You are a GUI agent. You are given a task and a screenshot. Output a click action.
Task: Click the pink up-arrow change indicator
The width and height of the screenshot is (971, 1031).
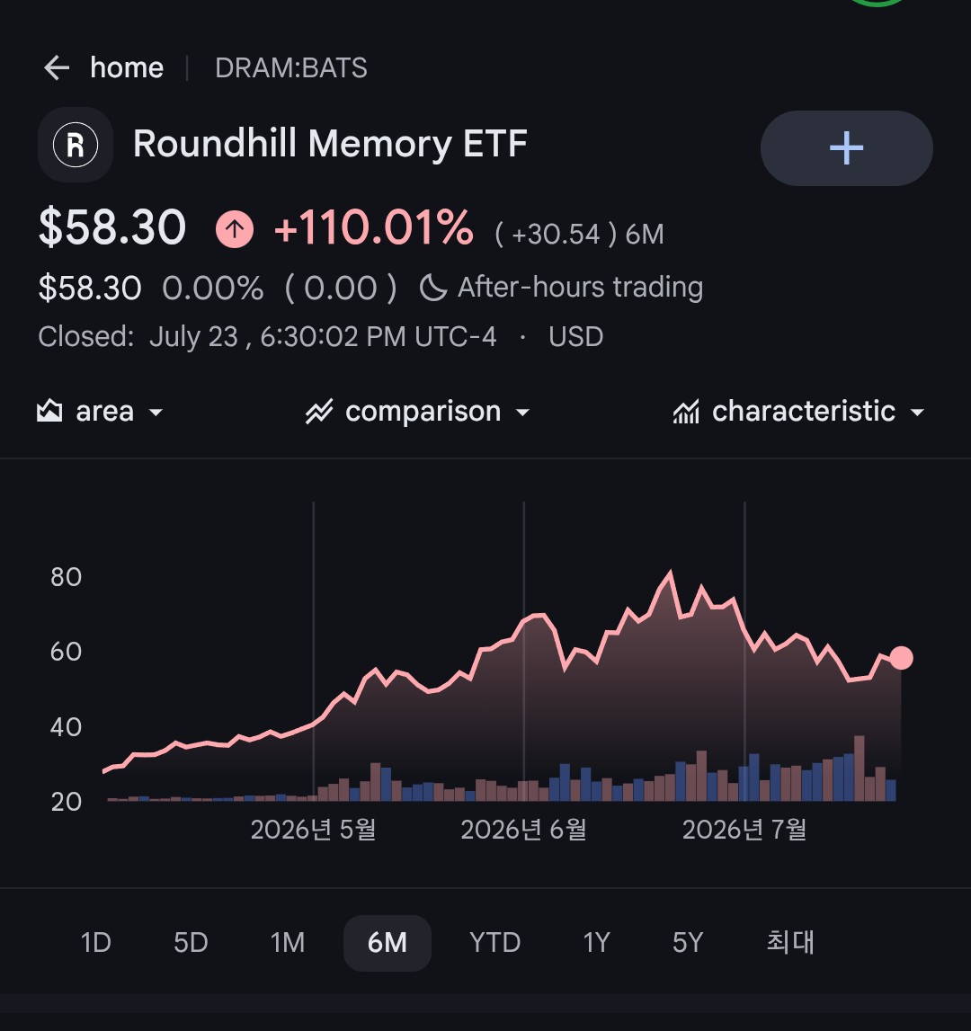coord(234,229)
